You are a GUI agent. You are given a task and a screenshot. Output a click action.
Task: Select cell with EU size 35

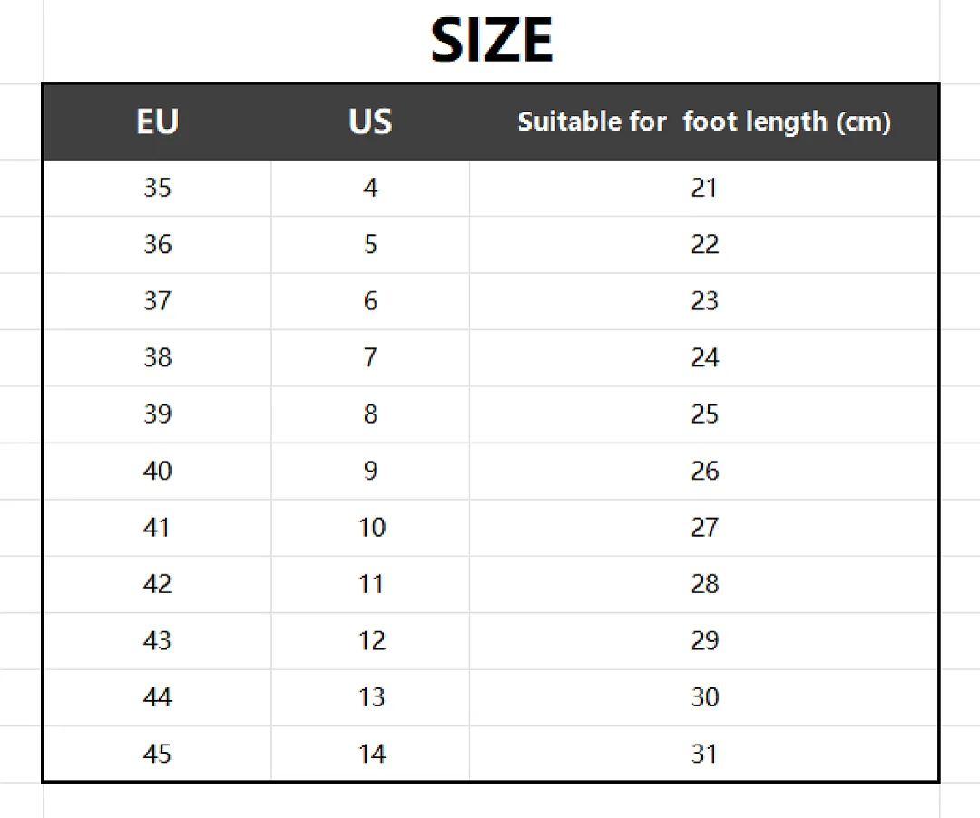pos(158,188)
